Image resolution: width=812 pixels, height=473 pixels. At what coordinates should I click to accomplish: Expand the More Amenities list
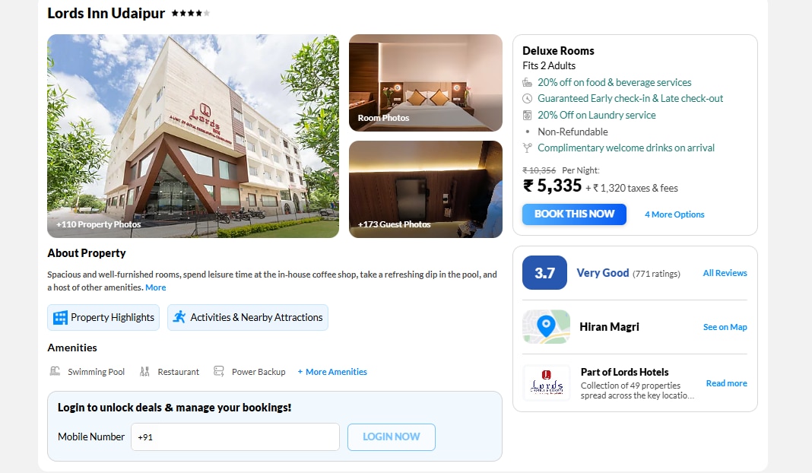(x=332, y=372)
